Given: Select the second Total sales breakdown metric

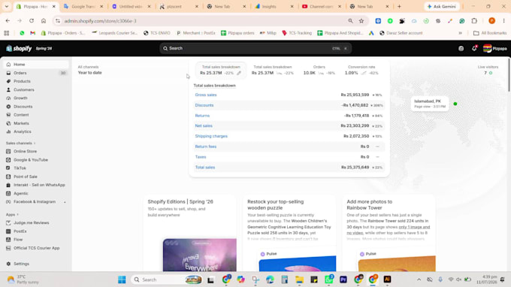Looking at the screenshot, I should (x=273, y=70).
